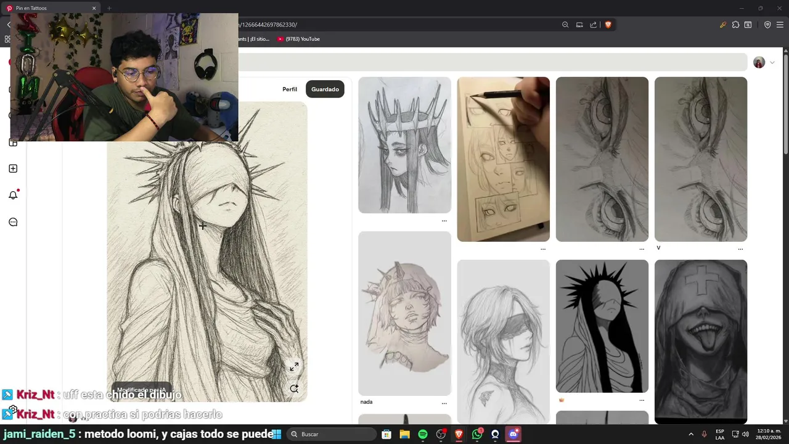Open Pinterest notifications bell icon

click(x=13, y=195)
